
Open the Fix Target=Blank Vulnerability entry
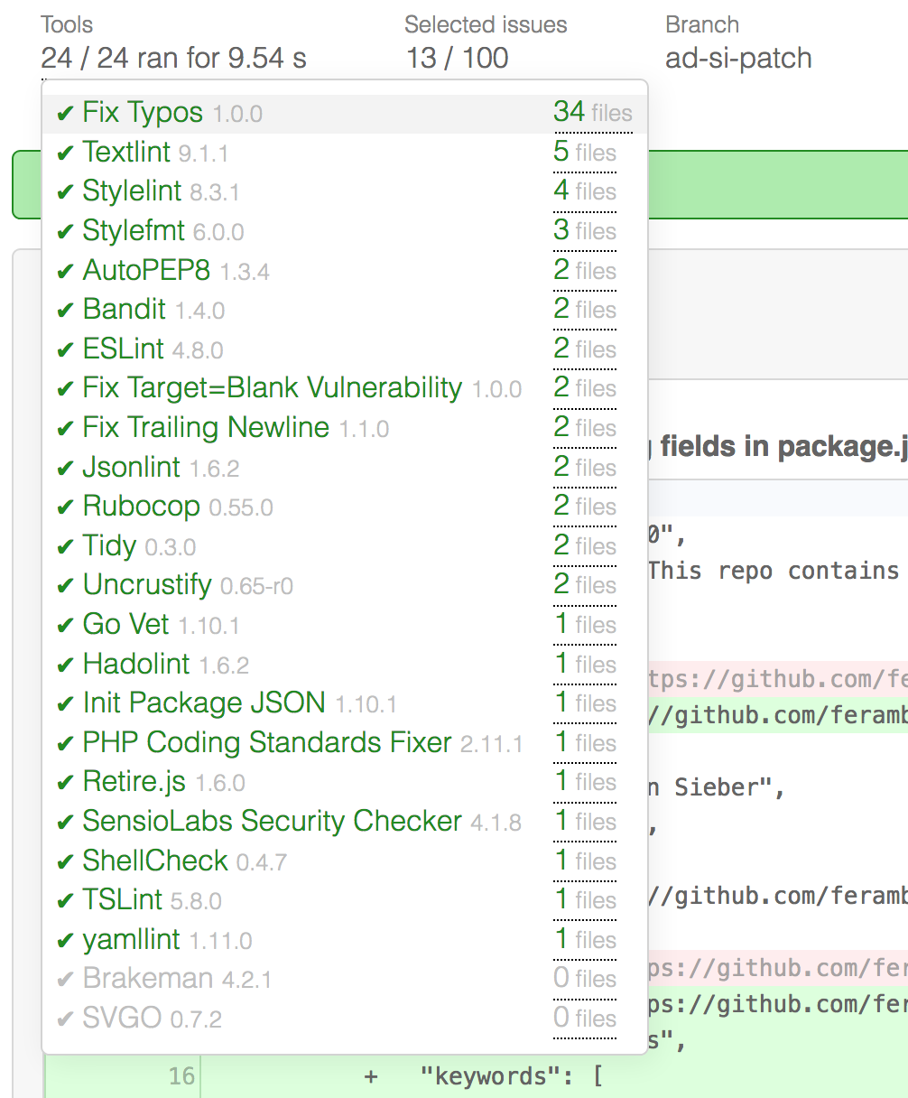[345, 389]
